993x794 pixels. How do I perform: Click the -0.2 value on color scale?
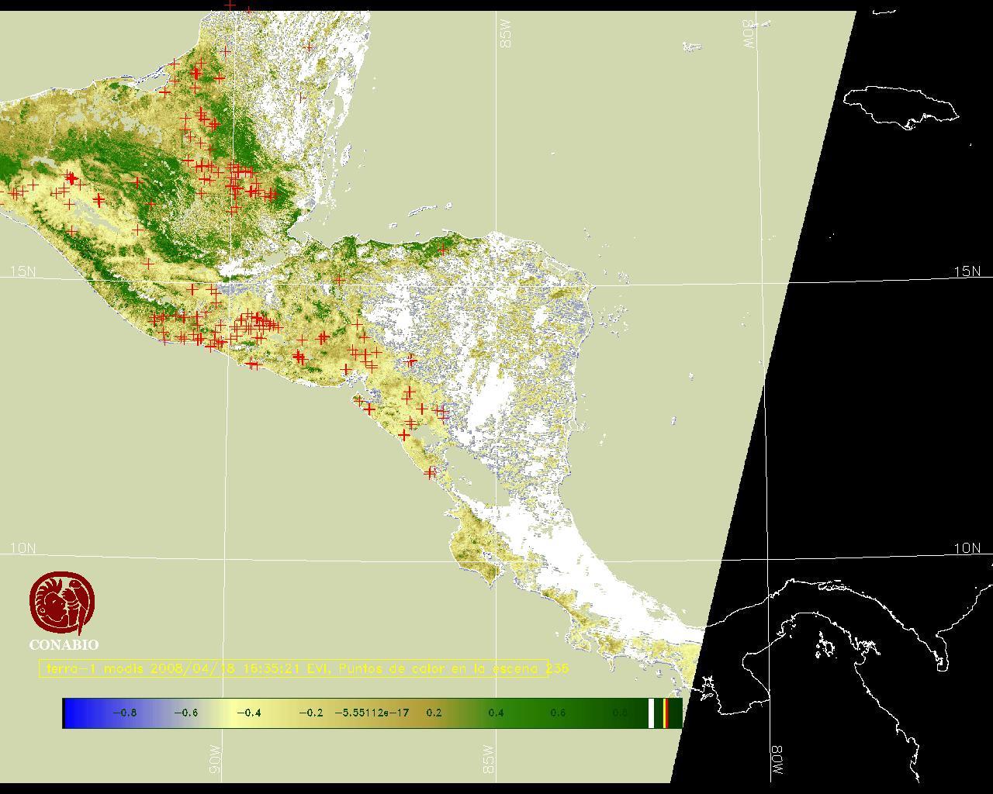[x=310, y=713]
